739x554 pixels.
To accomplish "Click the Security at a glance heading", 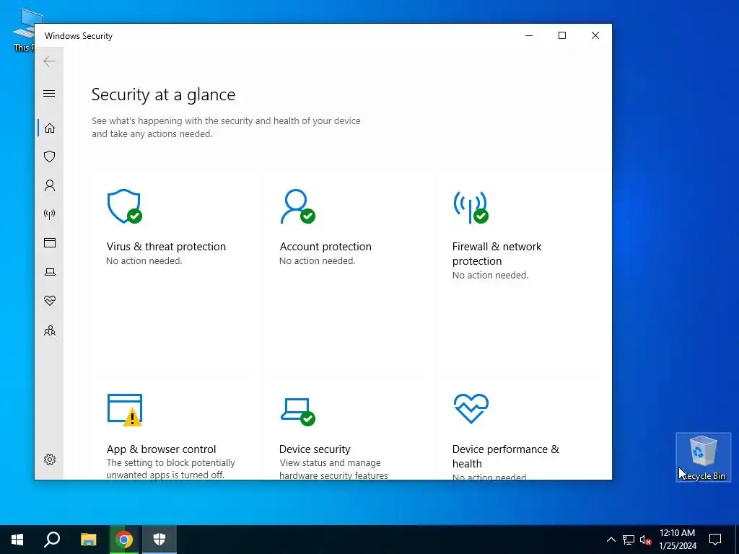I will (x=163, y=94).
